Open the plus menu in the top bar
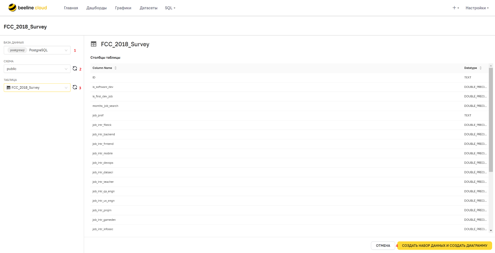The width and height of the screenshot is (495, 253). click(x=455, y=8)
